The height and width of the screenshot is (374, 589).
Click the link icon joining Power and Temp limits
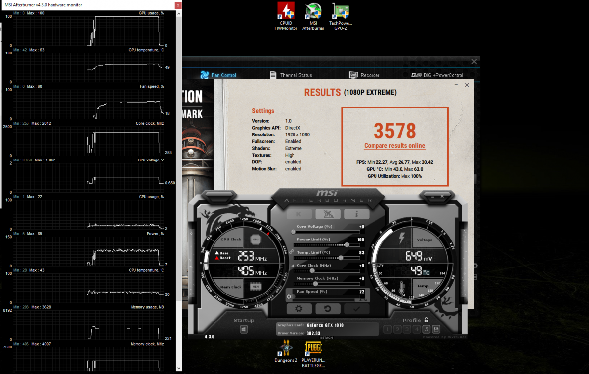point(292,252)
